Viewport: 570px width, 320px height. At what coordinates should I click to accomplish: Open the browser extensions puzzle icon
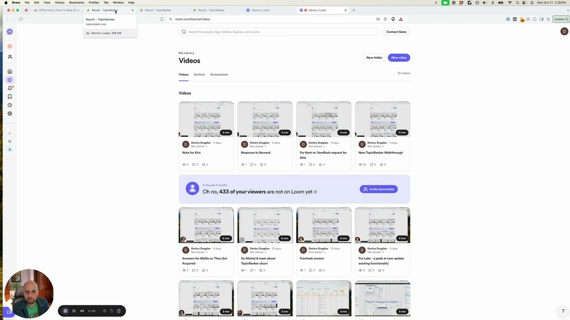point(535,19)
